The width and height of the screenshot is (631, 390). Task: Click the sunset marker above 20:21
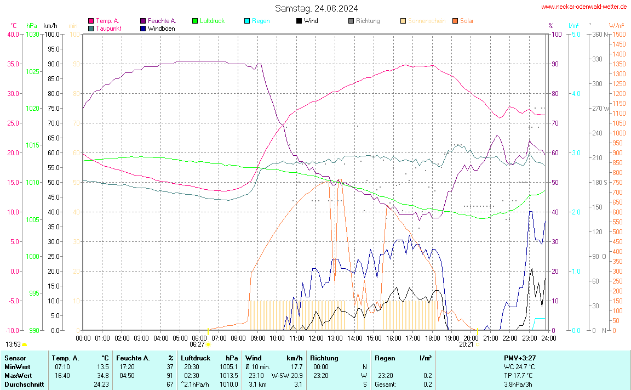click(x=478, y=344)
